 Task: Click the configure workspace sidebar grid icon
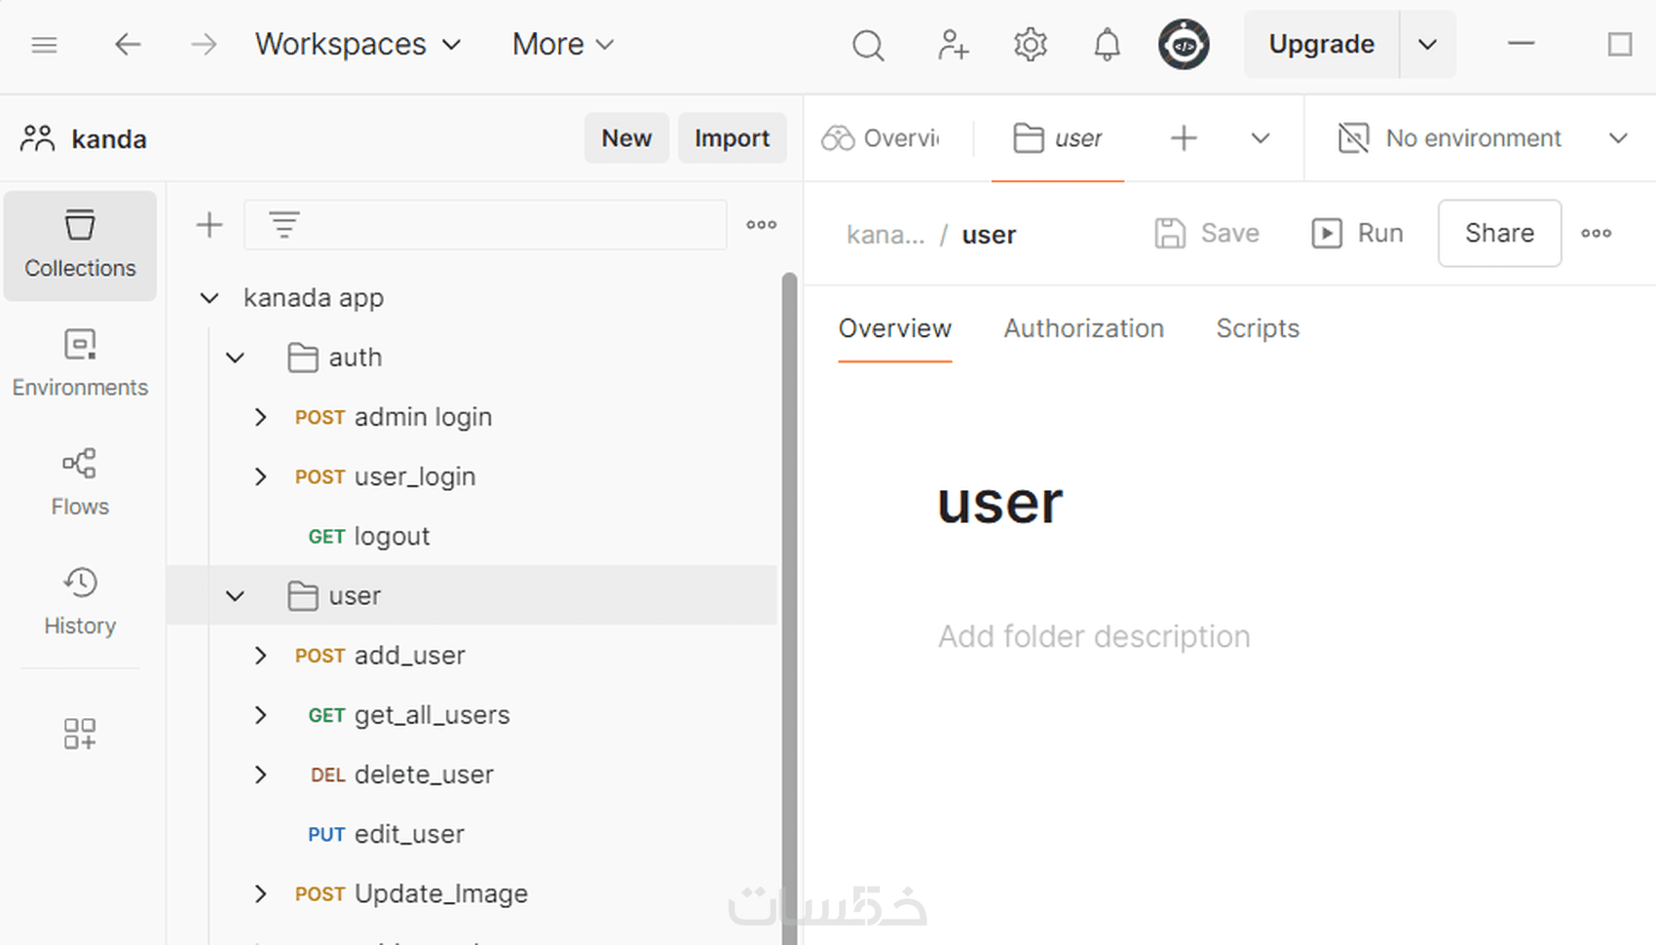[80, 734]
